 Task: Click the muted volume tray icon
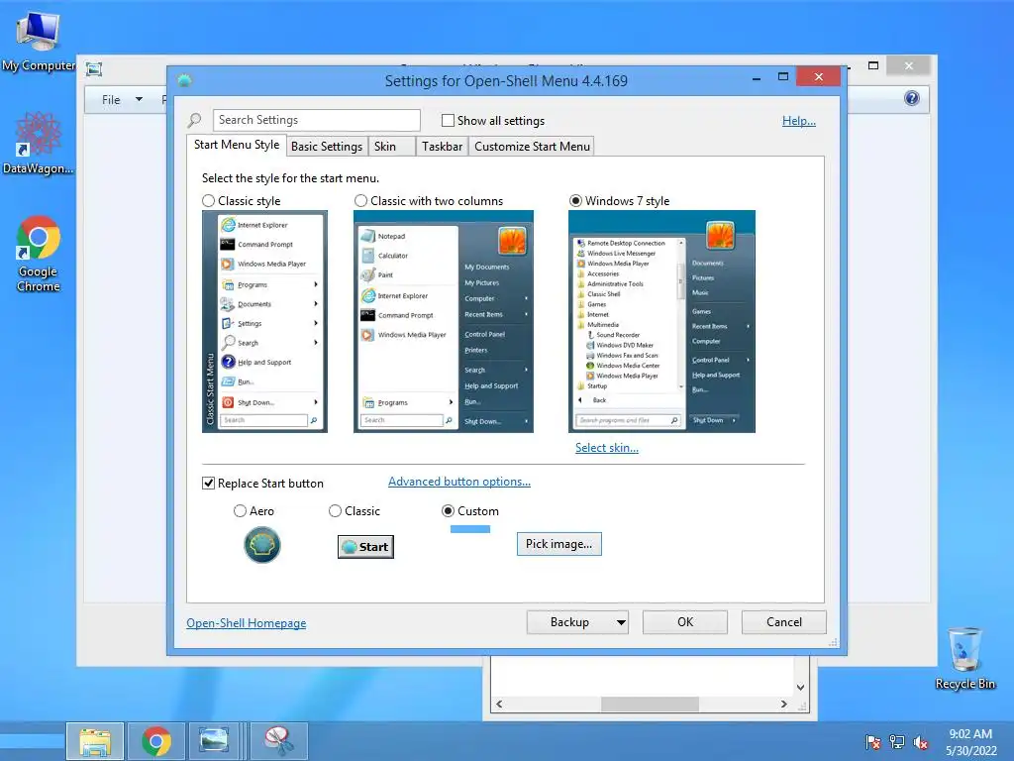[921, 742]
